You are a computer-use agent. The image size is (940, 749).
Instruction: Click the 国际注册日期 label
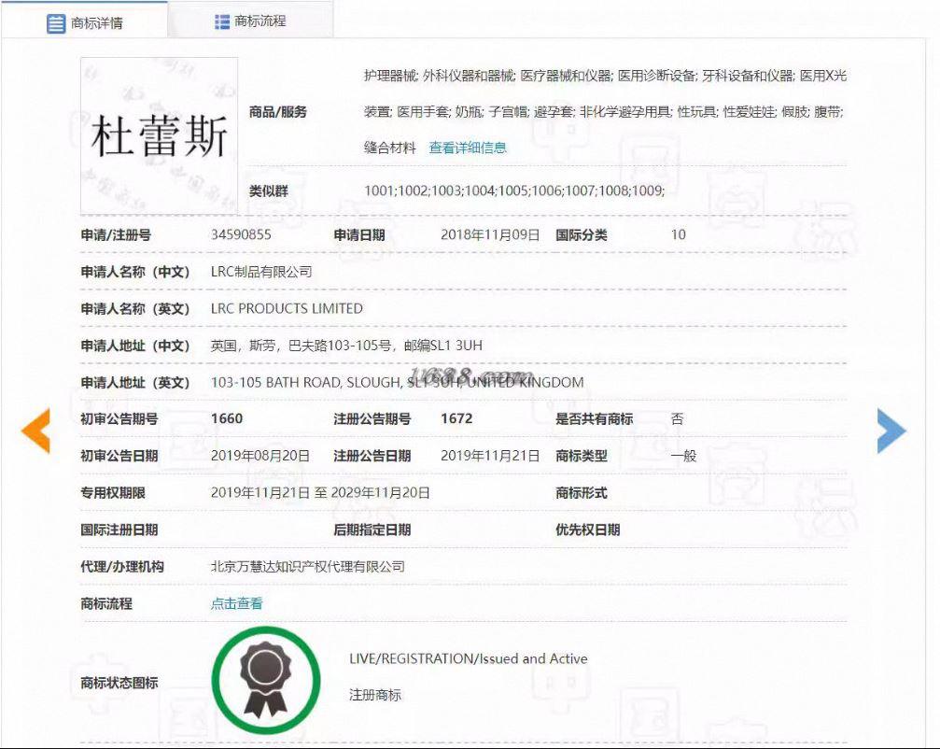pyautogui.click(x=119, y=530)
